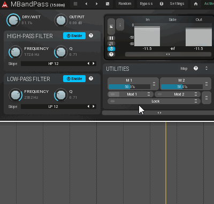Open the Settings menu
The height and width of the screenshot is (204, 214).
coord(177,4)
